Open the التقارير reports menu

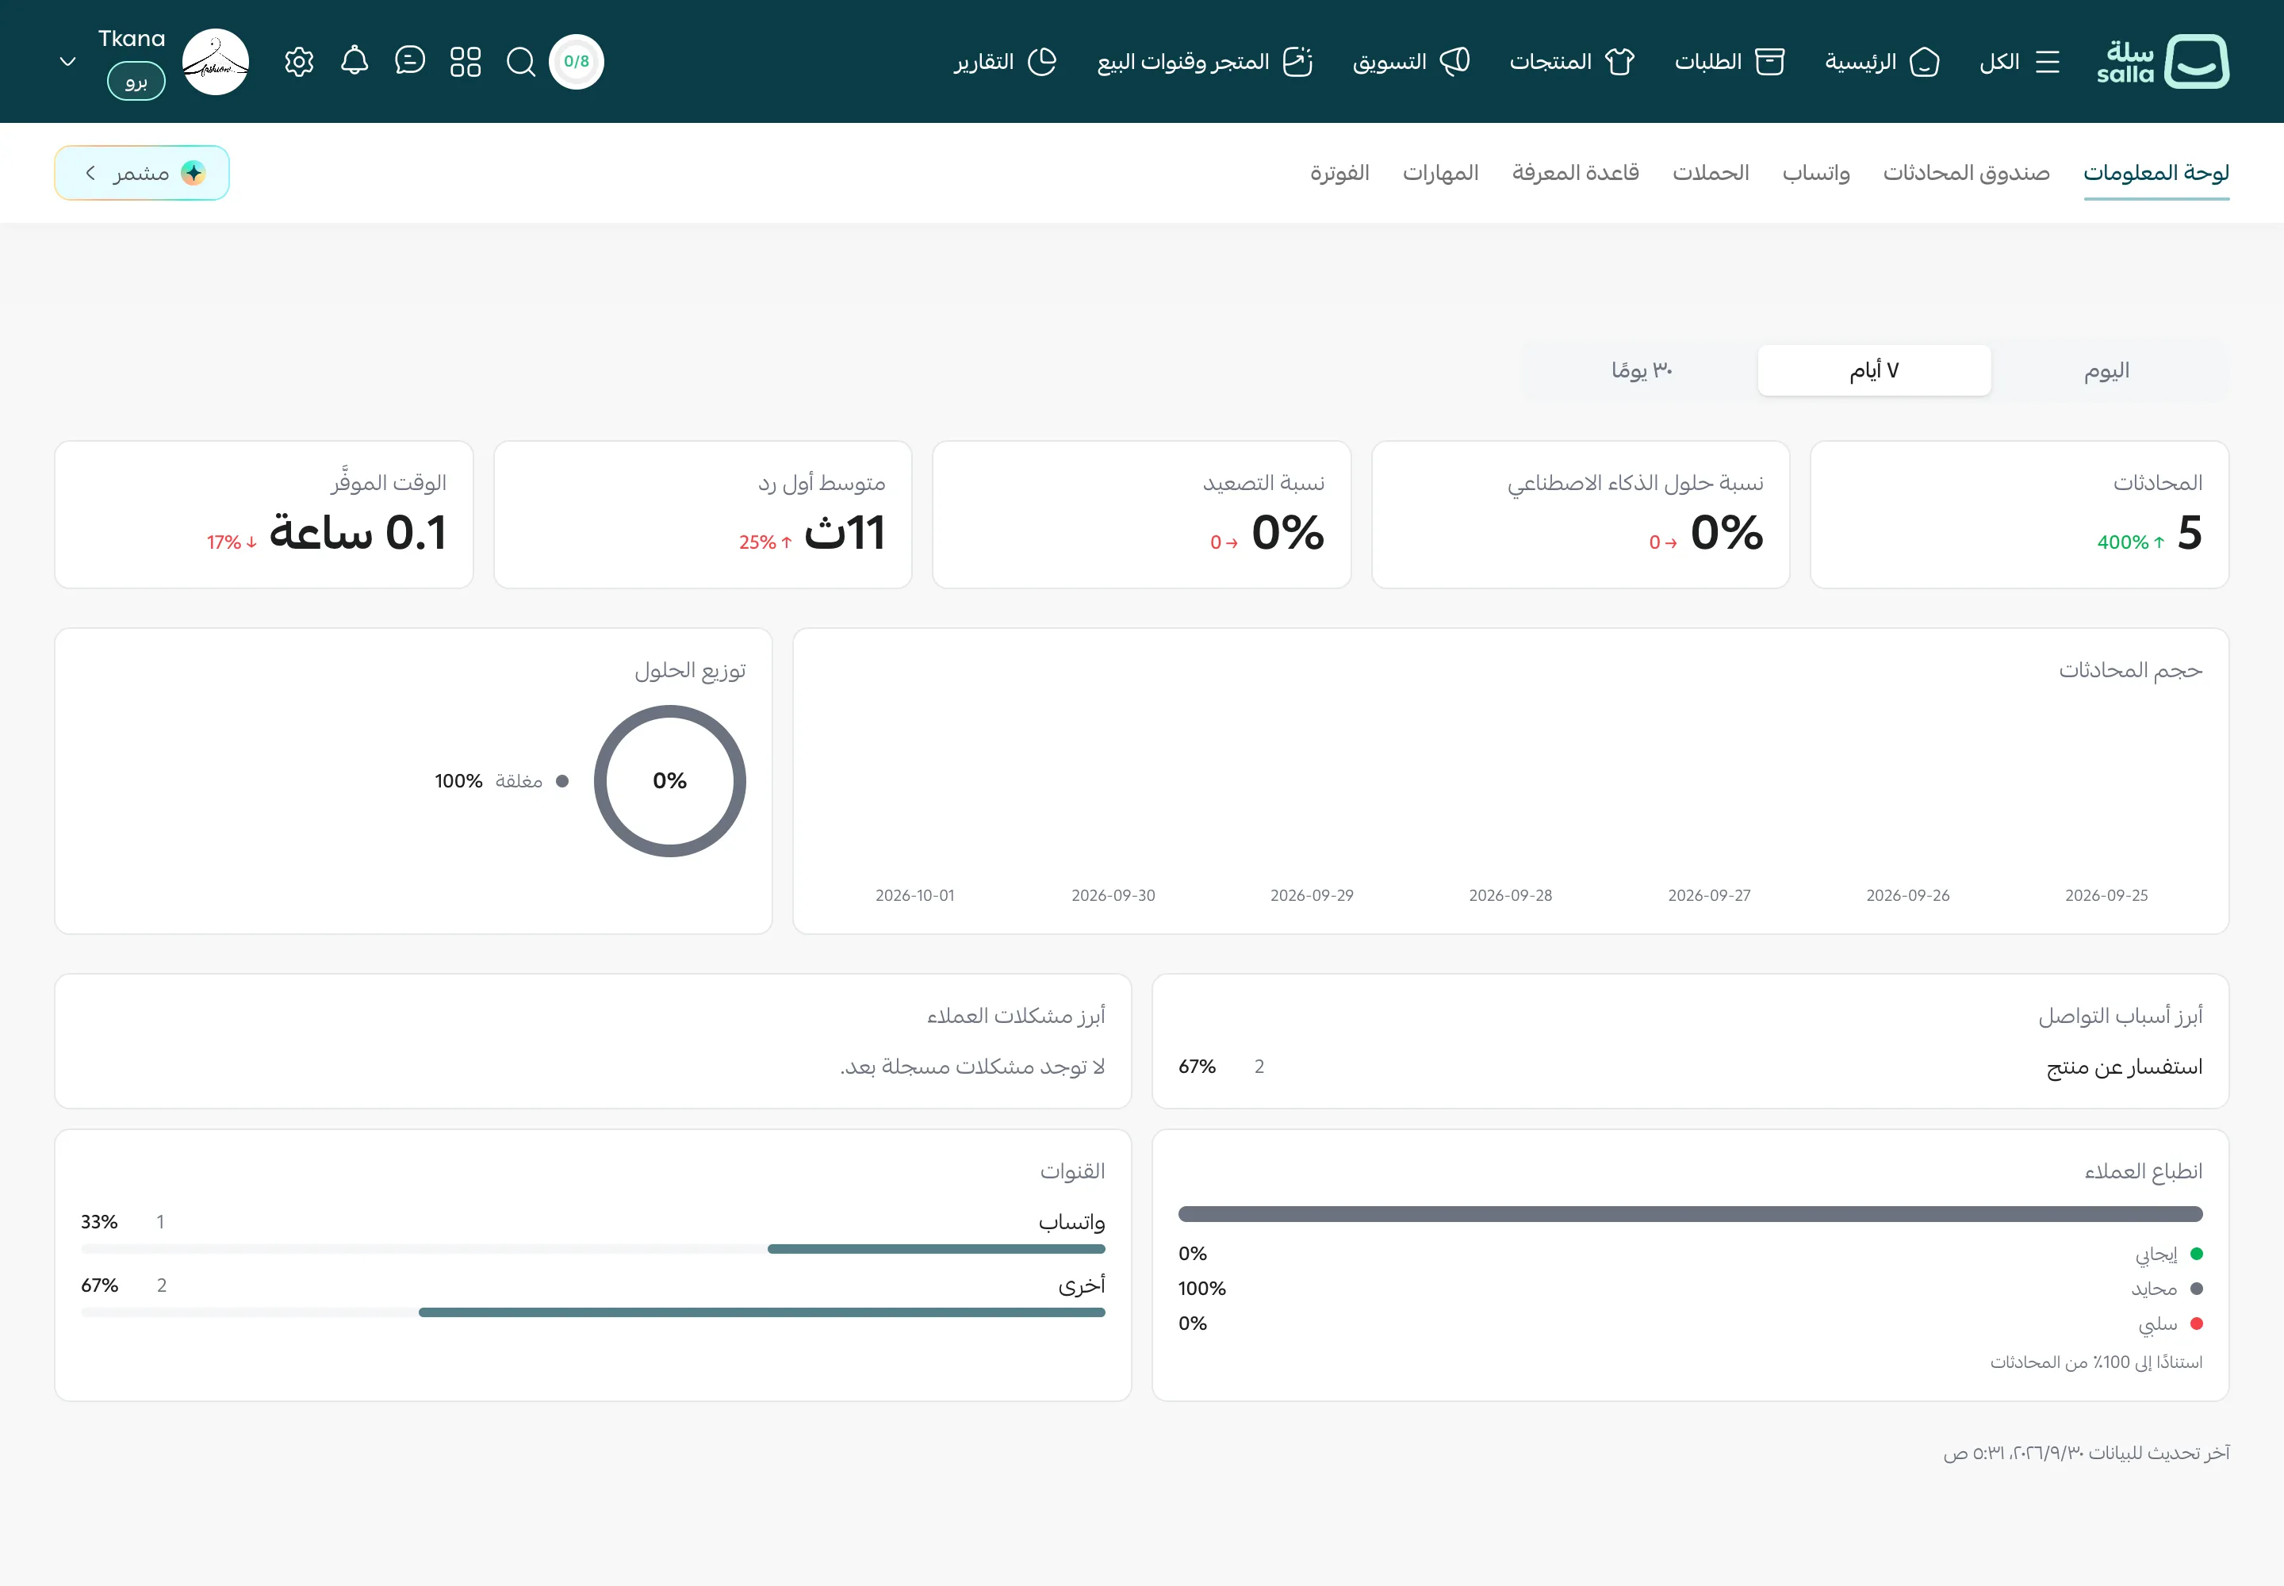[x=1005, y=62]
